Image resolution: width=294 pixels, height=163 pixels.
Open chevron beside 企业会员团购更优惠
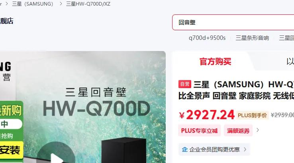coord(245,149)
